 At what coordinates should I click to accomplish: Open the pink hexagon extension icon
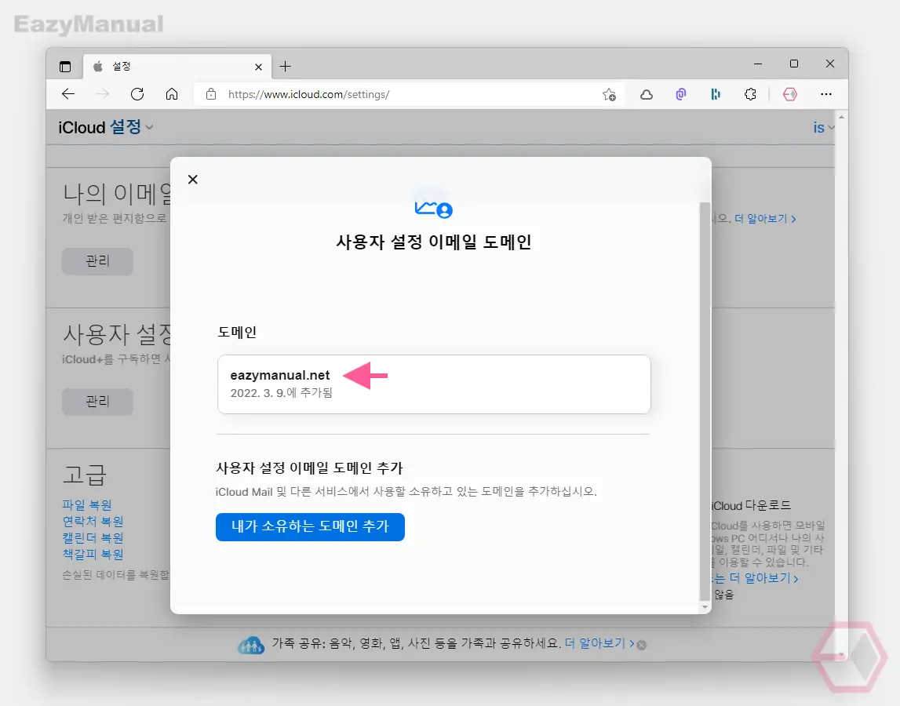(790, 94)
